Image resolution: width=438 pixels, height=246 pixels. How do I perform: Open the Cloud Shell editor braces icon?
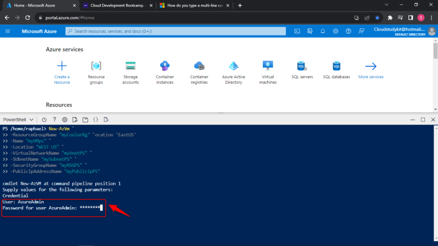click(95, 120)
